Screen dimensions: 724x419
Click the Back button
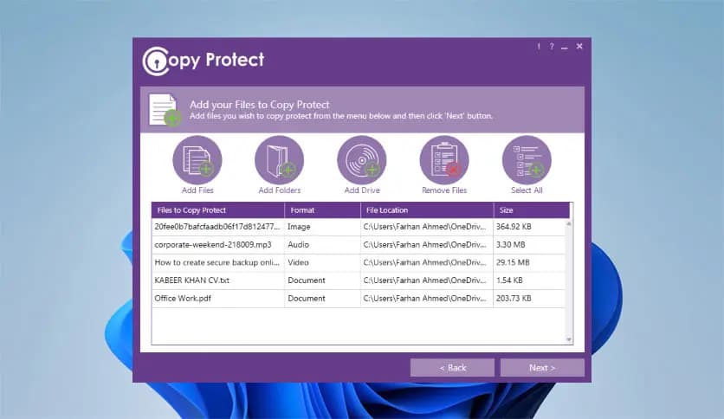[452, 368]
